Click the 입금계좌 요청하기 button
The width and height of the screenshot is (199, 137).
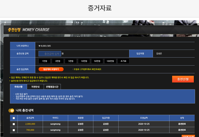(51, 69)
